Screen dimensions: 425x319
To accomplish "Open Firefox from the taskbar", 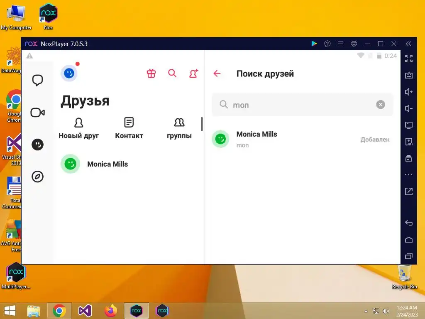I will [110, 311].
